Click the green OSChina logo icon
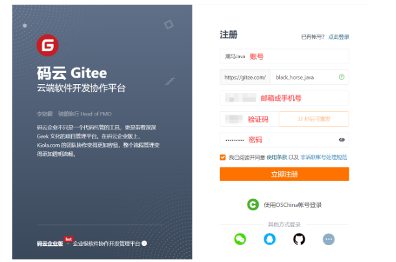The image size is (396, 262). pyautogui.click(x=253, y=204)
